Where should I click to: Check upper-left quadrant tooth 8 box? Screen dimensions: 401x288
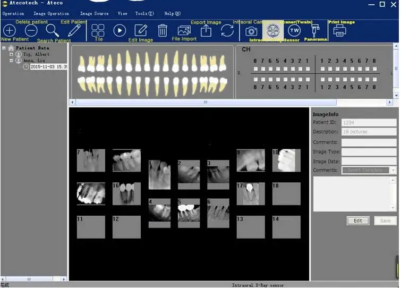[x=255, y=69]
